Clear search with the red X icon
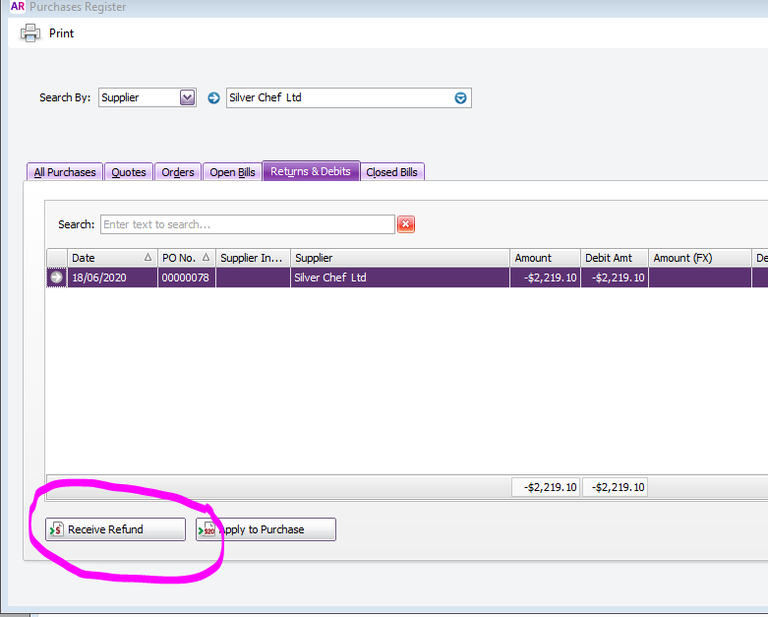 [405, 224]
